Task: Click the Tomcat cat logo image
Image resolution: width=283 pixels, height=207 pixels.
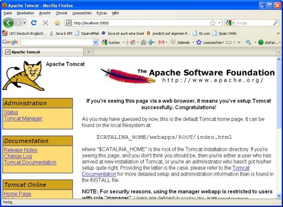Action: [x=24, y=76]
